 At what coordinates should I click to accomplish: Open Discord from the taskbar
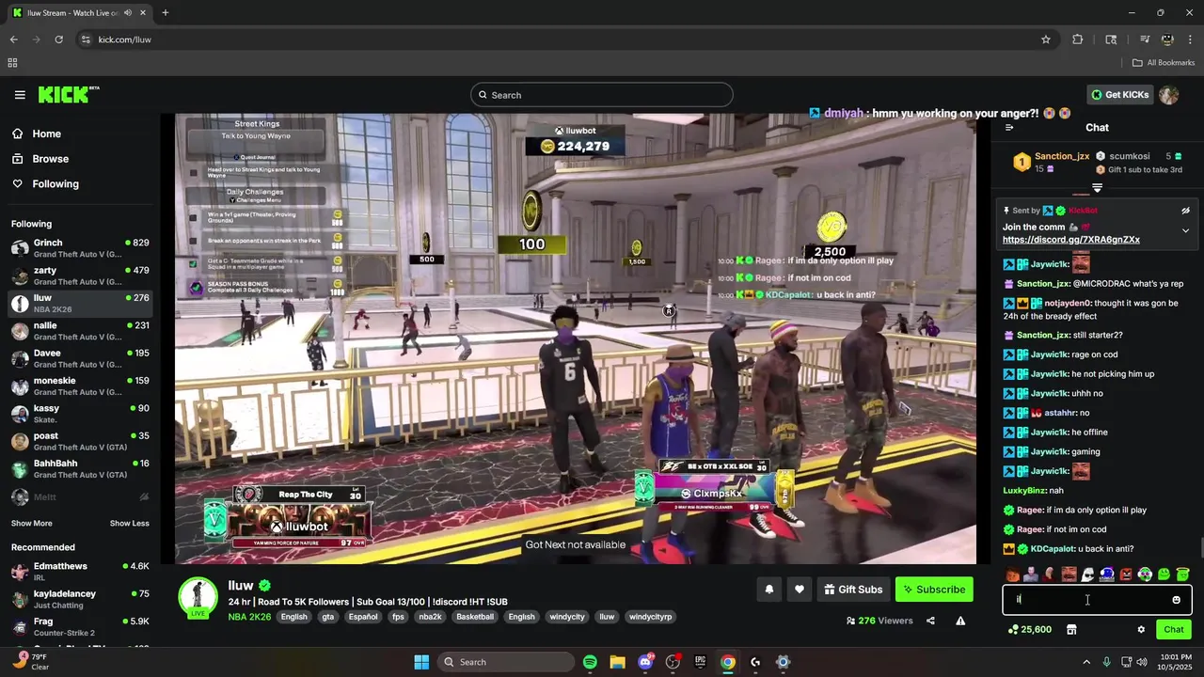645,662
